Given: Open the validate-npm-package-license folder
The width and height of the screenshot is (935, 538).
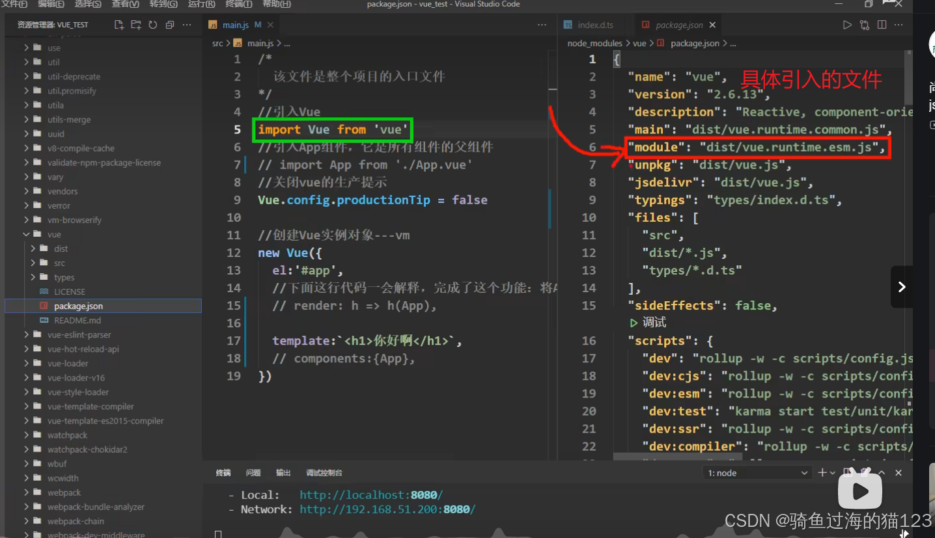Looking at the screenshot, I should 104,163.
